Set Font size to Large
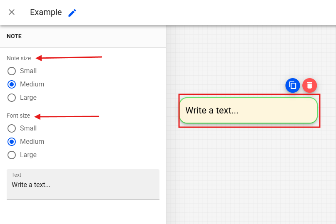Viewport: 336px width, 224px height. pos(12,155)
